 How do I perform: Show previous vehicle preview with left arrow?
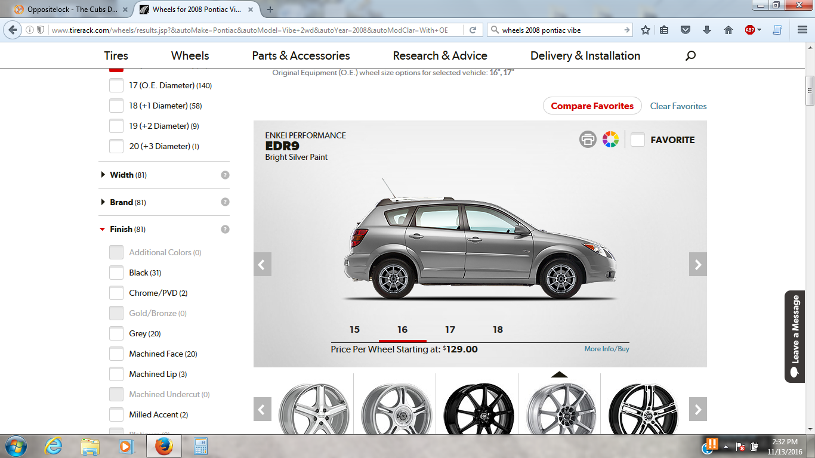tap(263, 264)
